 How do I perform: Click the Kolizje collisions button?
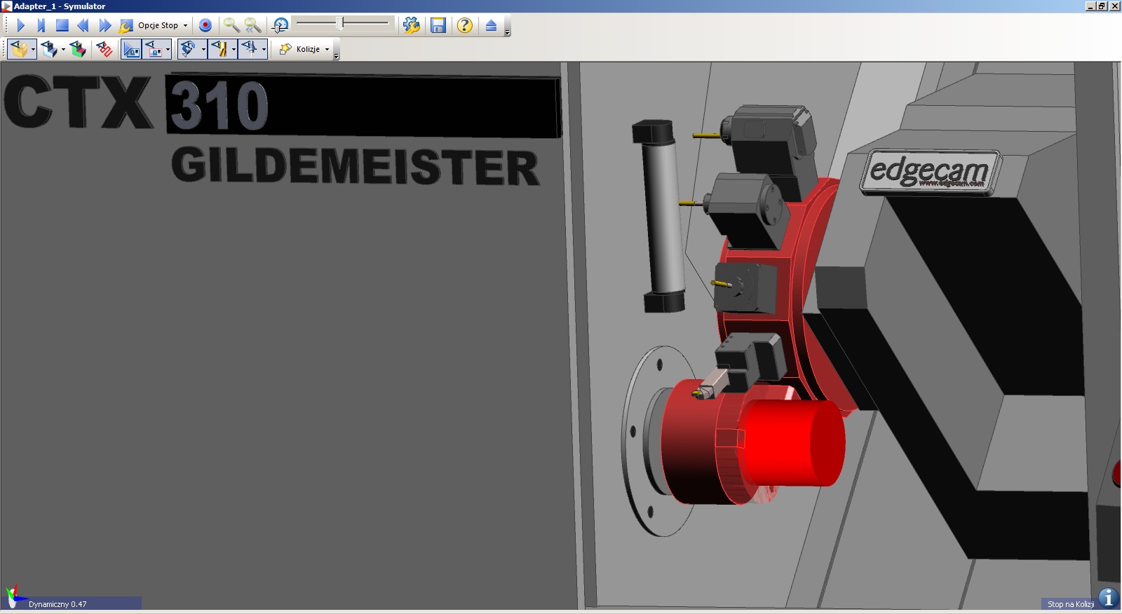click(x=300, y=49)
